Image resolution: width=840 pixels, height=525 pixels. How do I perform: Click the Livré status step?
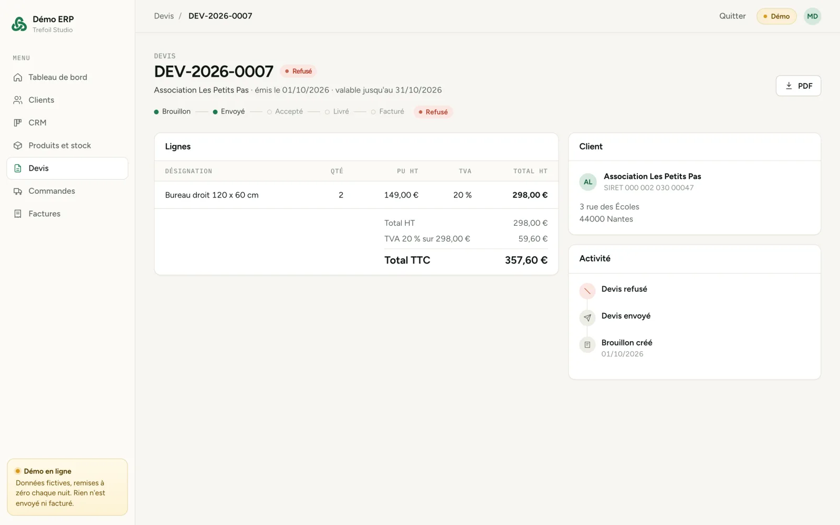tap(337, 112)
